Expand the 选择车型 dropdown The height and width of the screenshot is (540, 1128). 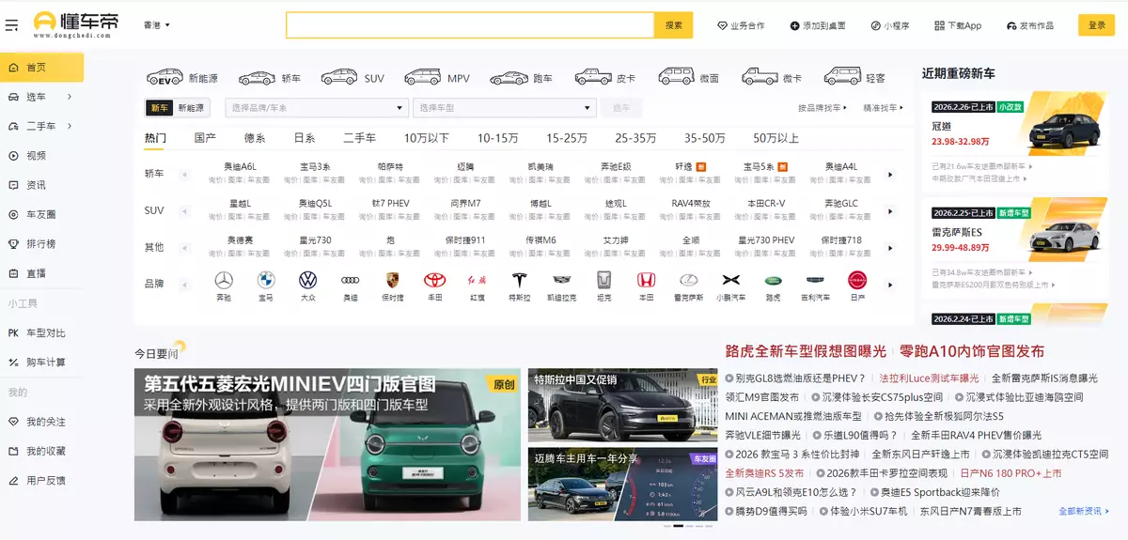click(505, 108)
